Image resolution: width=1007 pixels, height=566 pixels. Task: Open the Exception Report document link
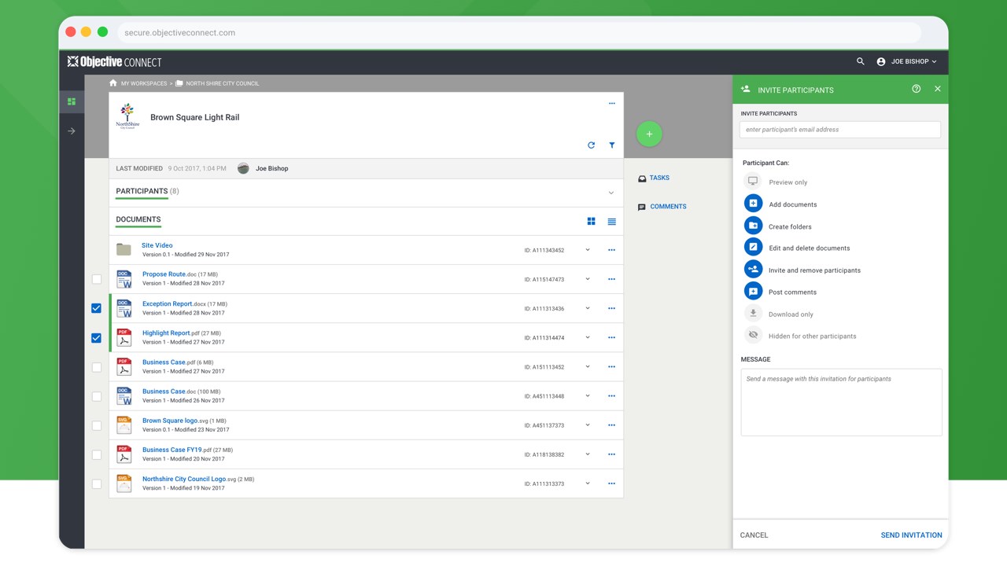[168, 303]
